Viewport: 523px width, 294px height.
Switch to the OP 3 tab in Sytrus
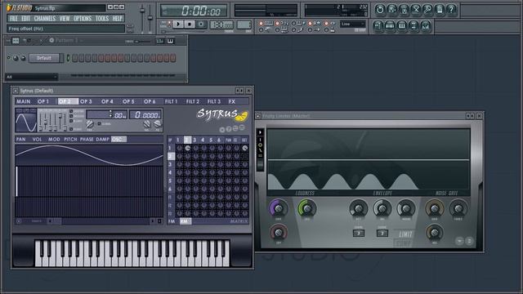click(86, 101)
